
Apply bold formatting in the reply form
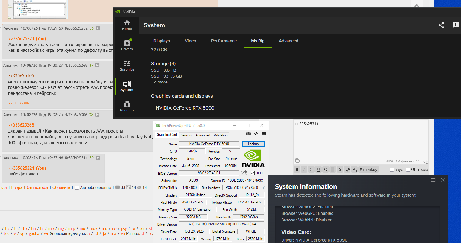tap(297, 169)
